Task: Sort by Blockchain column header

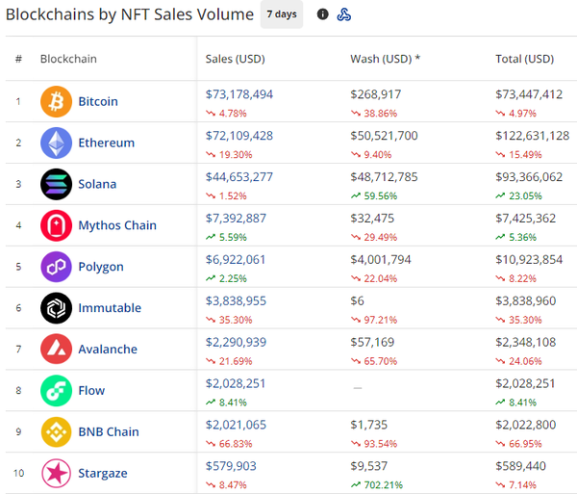Action: [68, 59]
